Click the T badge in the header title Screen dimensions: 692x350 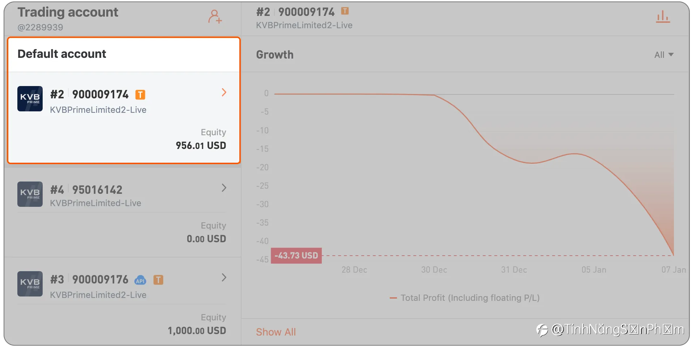click(345, 11)
